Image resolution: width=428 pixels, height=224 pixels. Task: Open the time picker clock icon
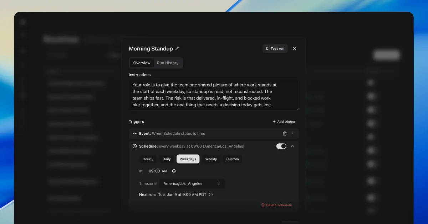point(174,171)
